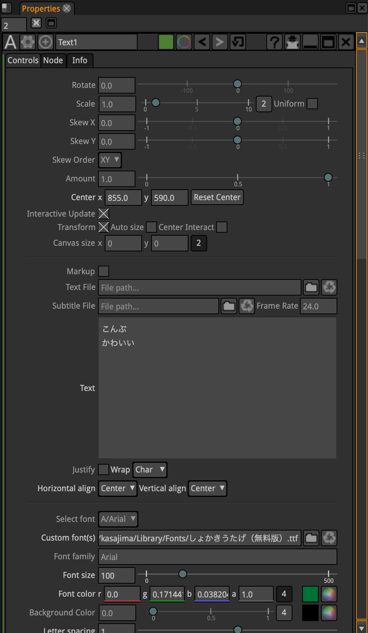The width and height of the screenshot is (368, 633).
Task: Click the center-on-node circle plus icon
Action: click(x=46, y=42)
